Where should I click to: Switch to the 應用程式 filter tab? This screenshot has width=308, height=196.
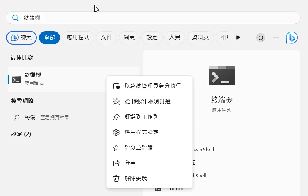point(78,38)
